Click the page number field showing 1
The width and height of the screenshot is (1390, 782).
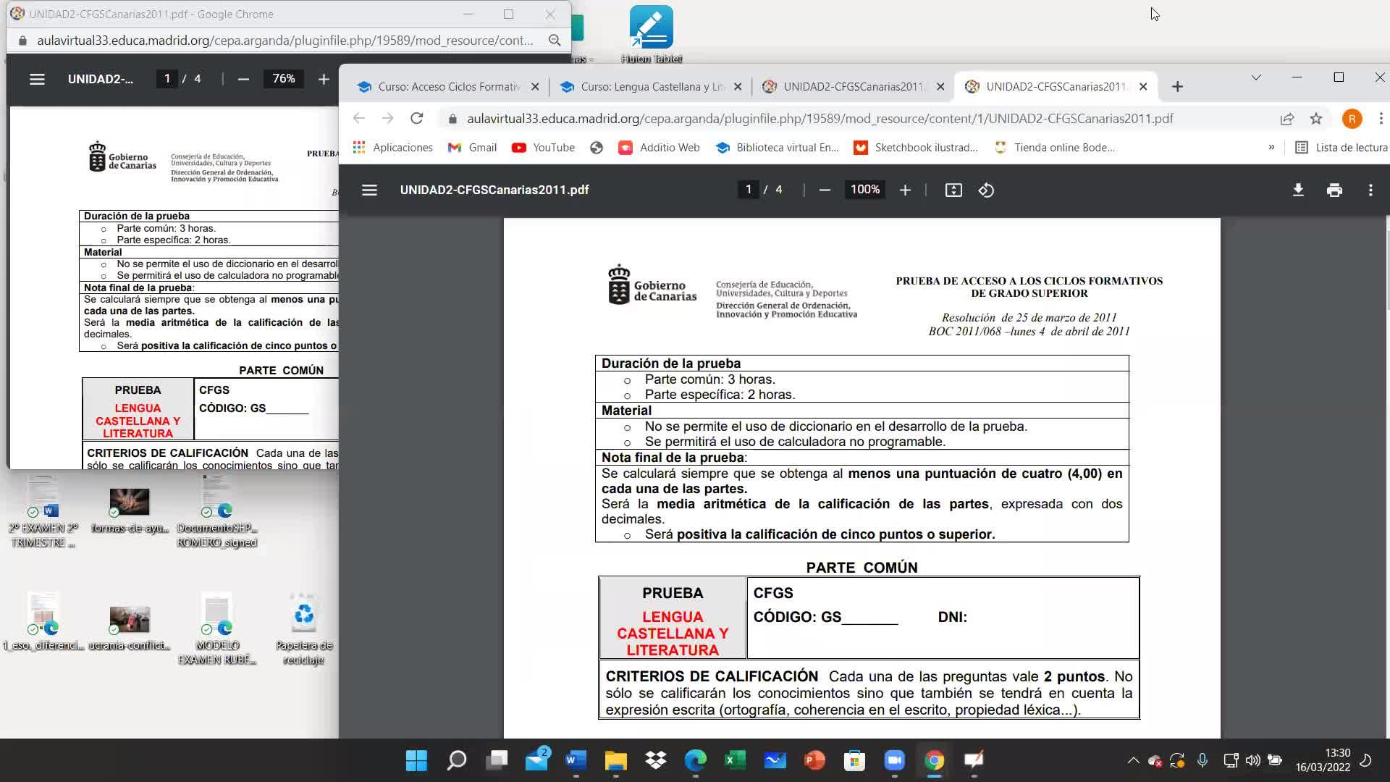pos(749,190)
